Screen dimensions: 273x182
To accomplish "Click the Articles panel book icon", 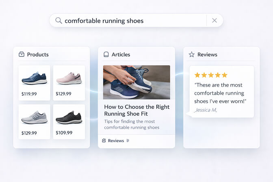I will [106, 54].
